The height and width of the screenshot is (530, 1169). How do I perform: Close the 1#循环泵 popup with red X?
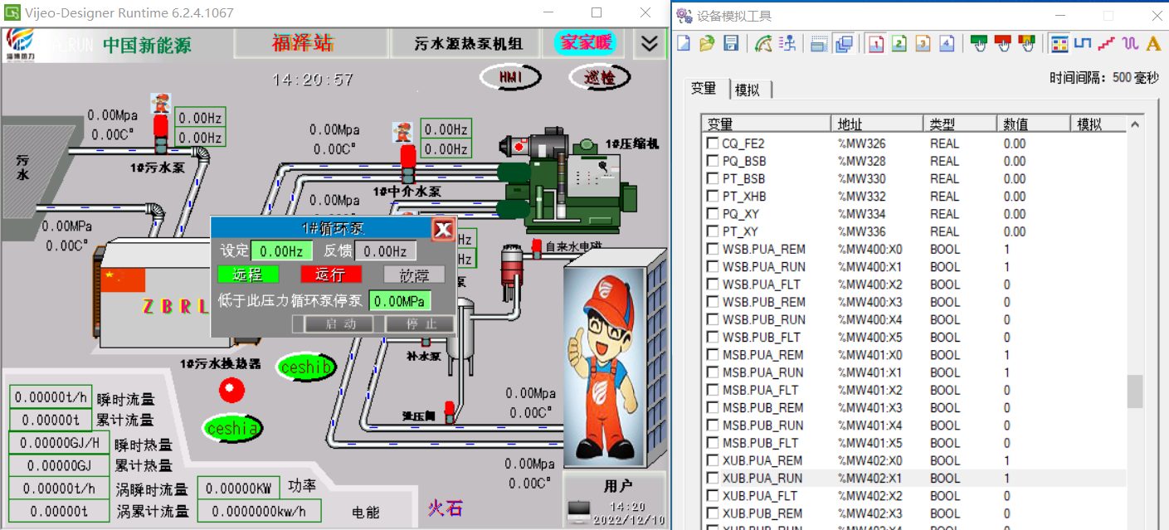coord(443,229)
